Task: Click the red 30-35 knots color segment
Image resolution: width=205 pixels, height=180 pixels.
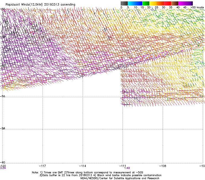Action: (x=167, y=3)
